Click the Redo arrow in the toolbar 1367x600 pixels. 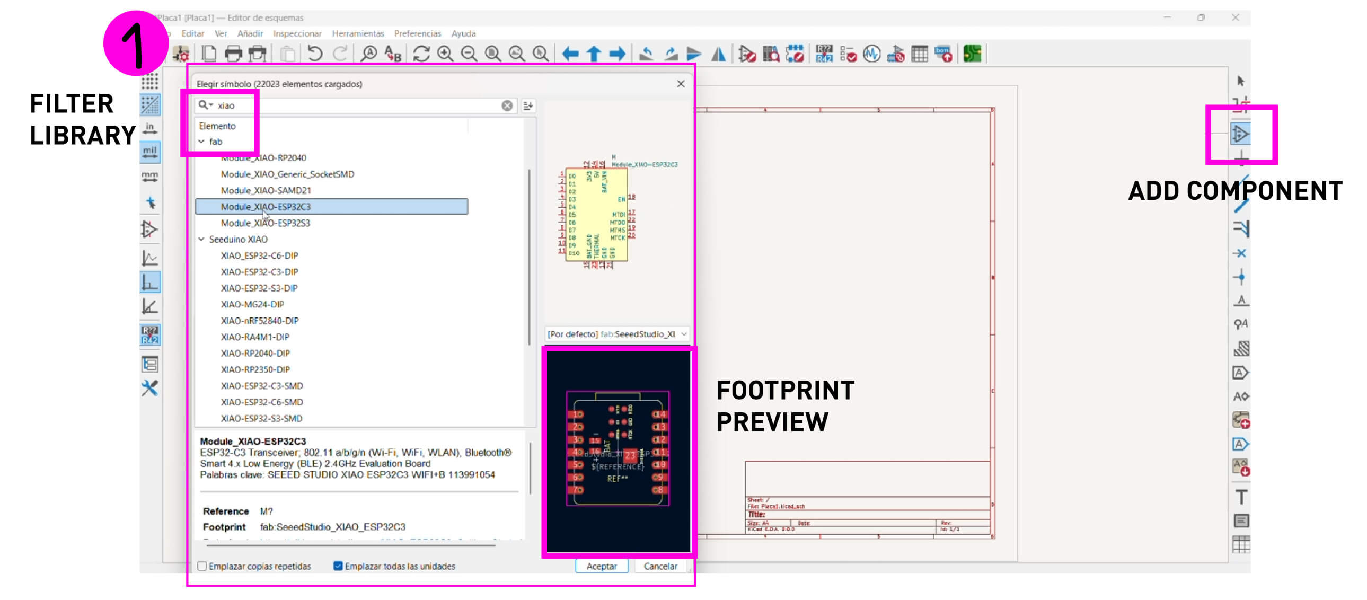click(340, 54)
